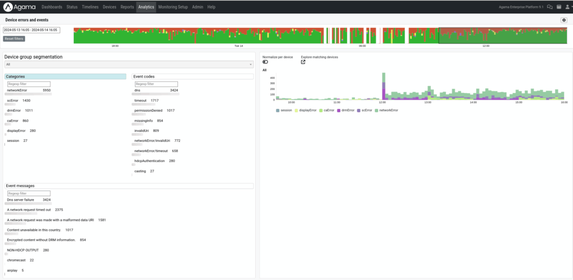Screen dimensions: 573x280
Task: Toggle Normalize per device switch
Action: [265, 62]
